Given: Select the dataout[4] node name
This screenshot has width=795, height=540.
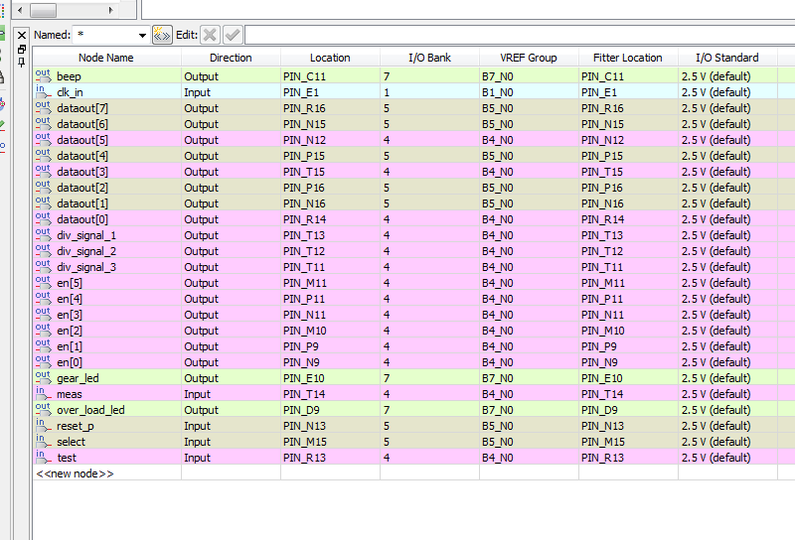Looking at the screenshot, I should pyautogui.click(x=82, y=156).
